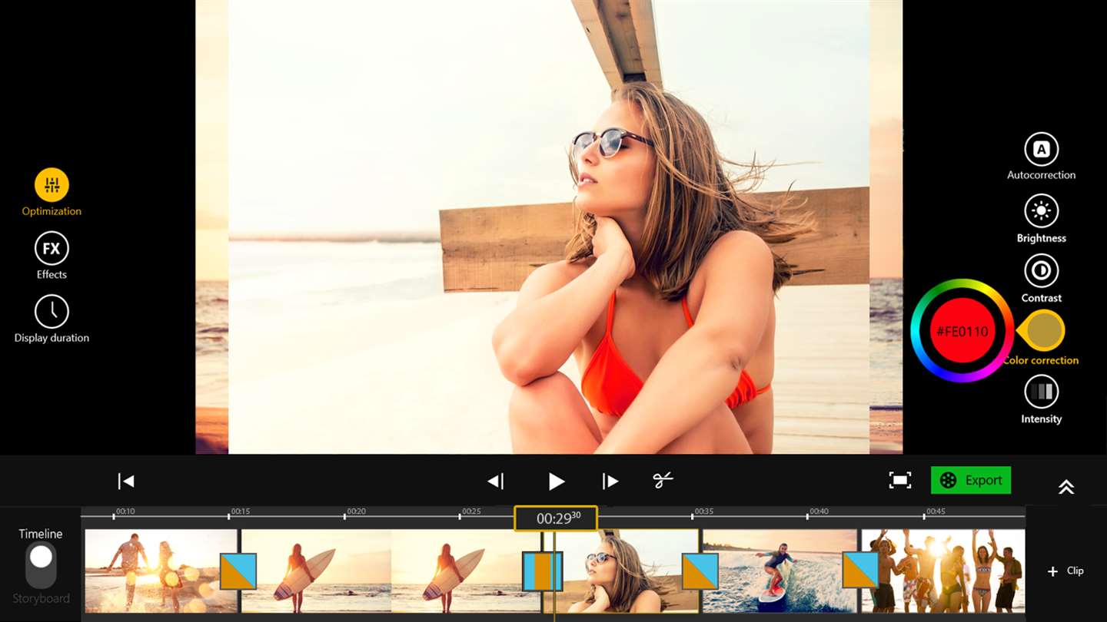Screen dimensions: 1107x622
Task: Click the 00:29 playhead time indicator
Action: (556, 518)
